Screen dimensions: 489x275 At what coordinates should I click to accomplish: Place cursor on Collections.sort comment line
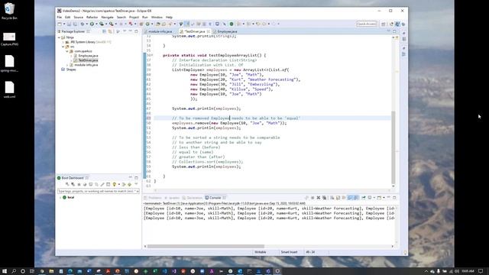[207, 162]
